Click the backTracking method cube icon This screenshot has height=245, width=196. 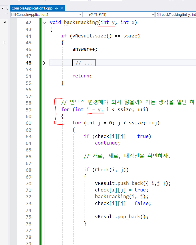coord(159,14)
